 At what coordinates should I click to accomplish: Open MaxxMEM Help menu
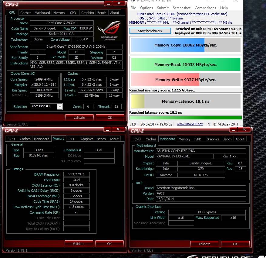tap(224, 8)
